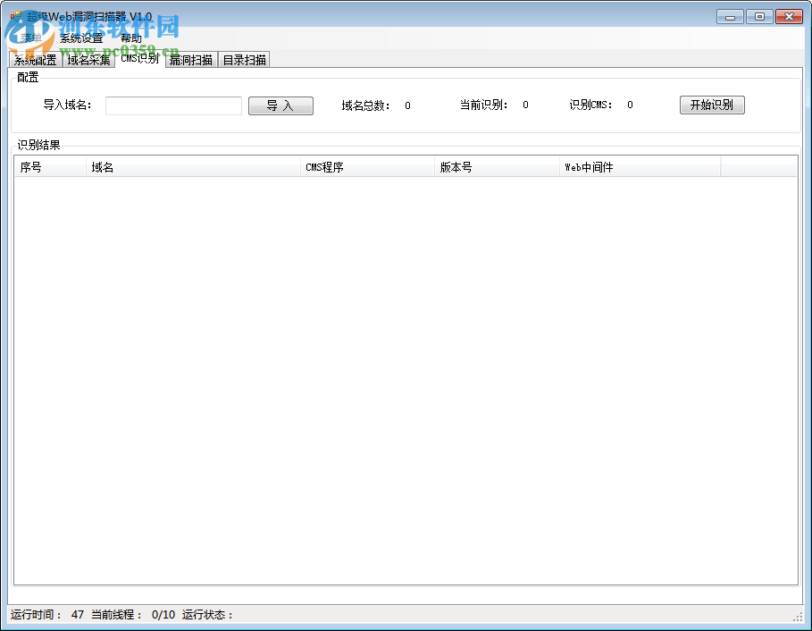Open the 漏洞扫描 vulnerability scan tab
Viewport: 812px width, 631px height.
click(x=189, y=60)
